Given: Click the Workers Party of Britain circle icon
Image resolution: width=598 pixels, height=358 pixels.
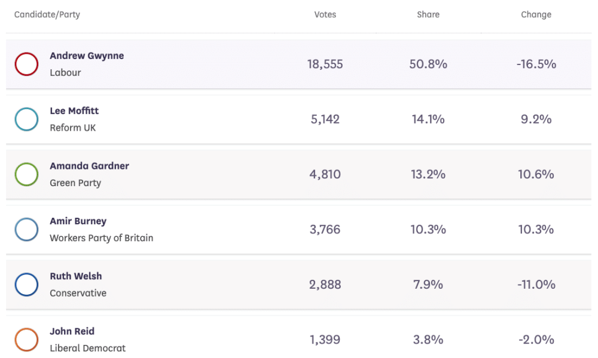Looking at the screenshot, I should [x=26, y=229].
